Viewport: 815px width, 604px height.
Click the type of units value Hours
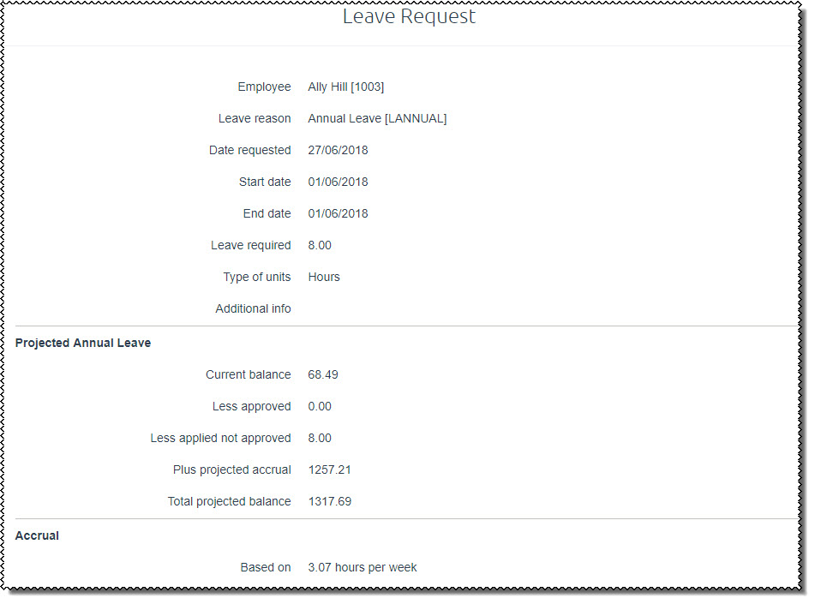click(323, 277)
